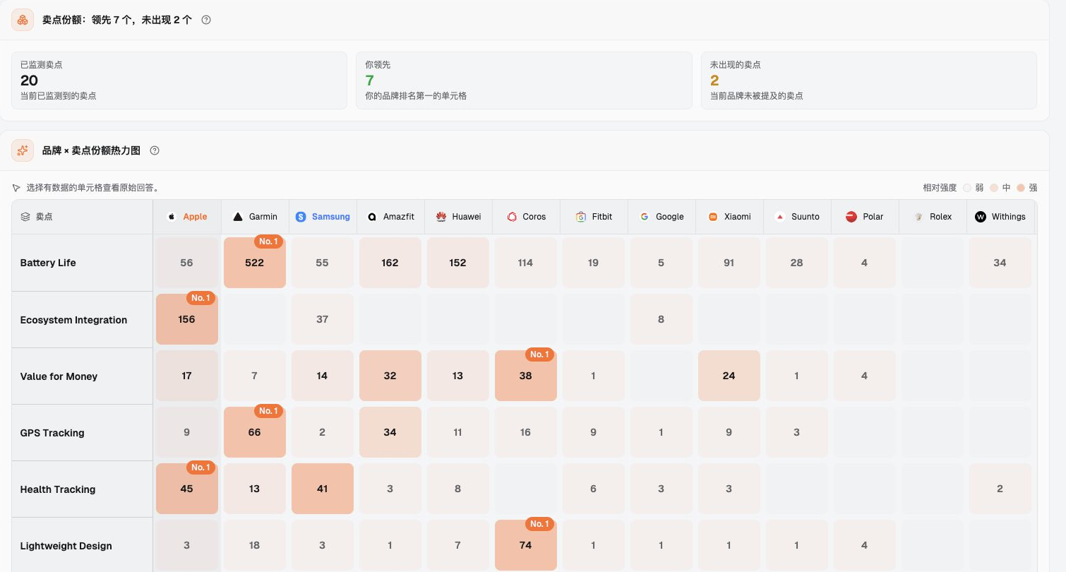Open Google Ecosystem Integration cell 8
Screen dimensions: 1066x572
[x=661, y=319]
